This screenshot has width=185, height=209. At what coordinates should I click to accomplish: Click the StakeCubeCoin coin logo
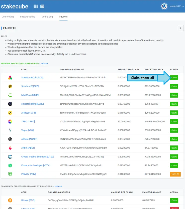[10, 78]
